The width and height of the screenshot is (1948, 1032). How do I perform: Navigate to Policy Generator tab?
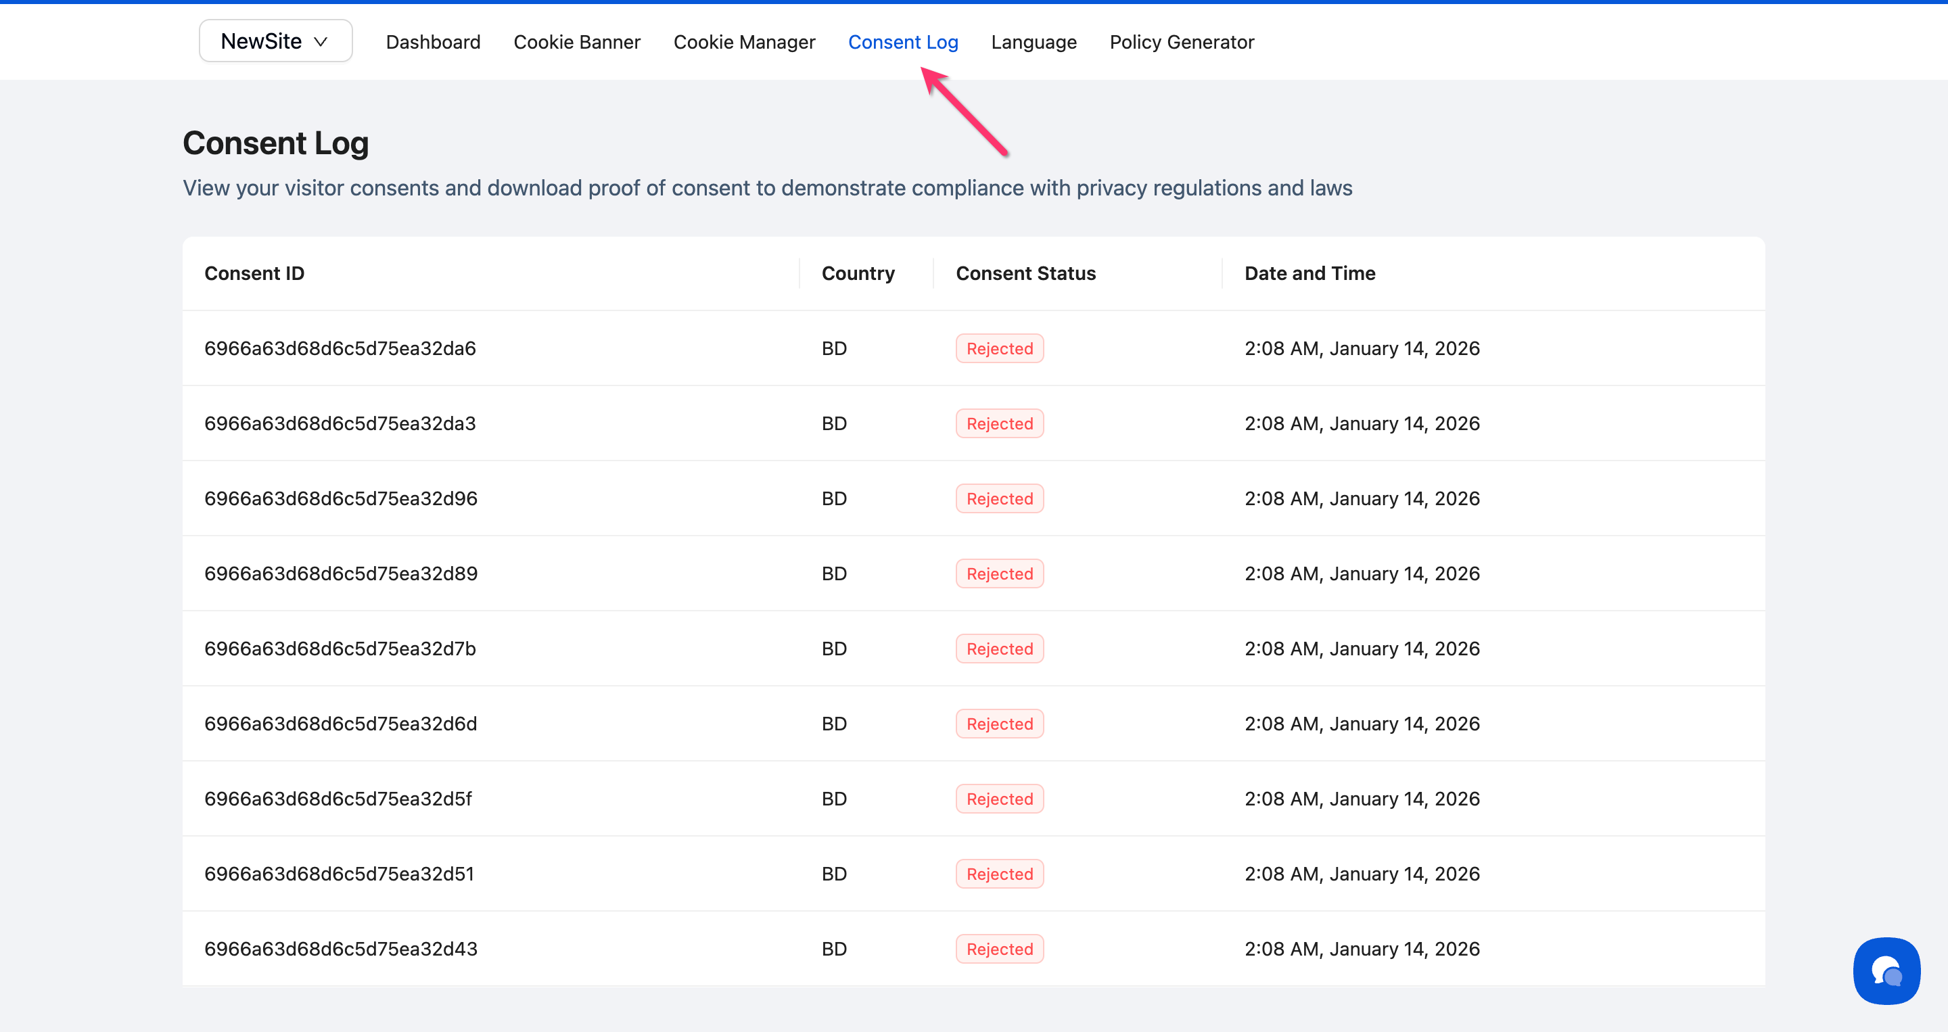[1181, 43]
